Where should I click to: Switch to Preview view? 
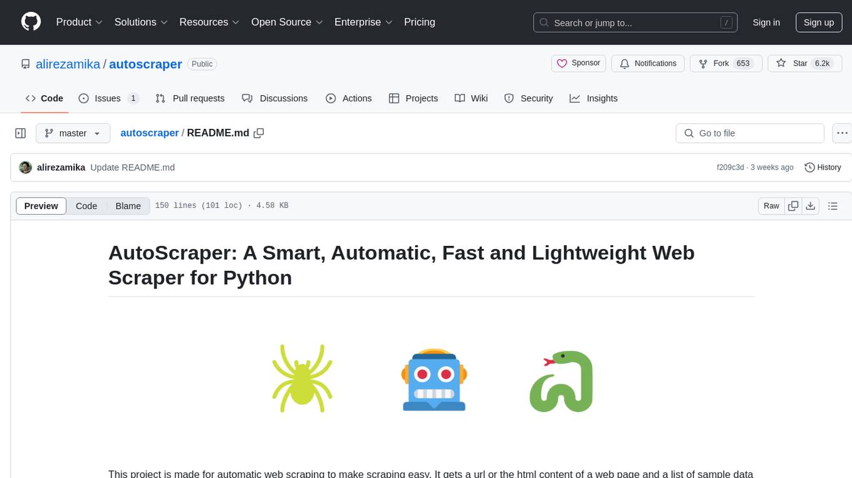pos(41,206)
